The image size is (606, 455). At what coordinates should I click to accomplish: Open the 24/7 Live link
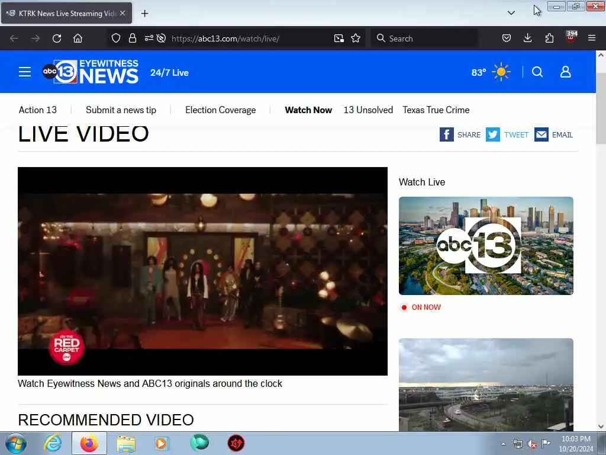click(169, 73)
